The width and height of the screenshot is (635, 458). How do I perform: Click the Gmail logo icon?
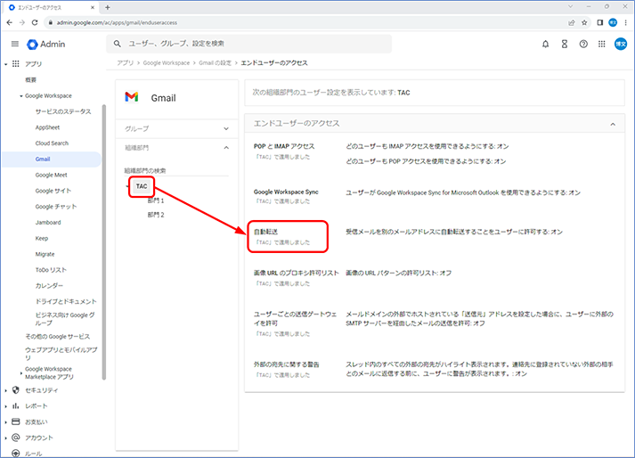click(x=132, y=97)
